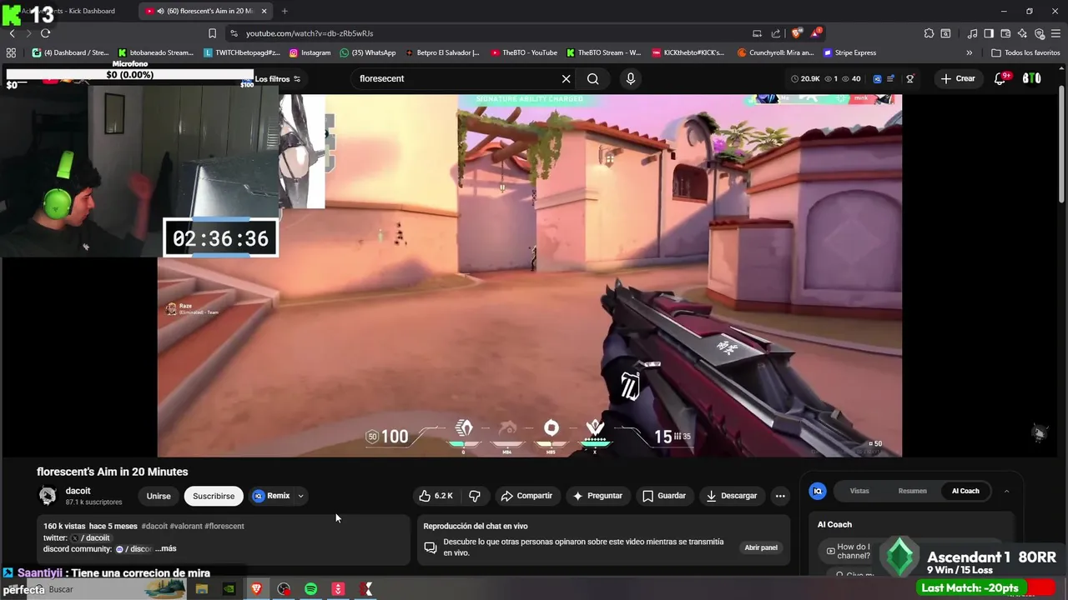Go back with the browser back arrow
Screen dimensions: 1068x600
click(x=12, y=33)
